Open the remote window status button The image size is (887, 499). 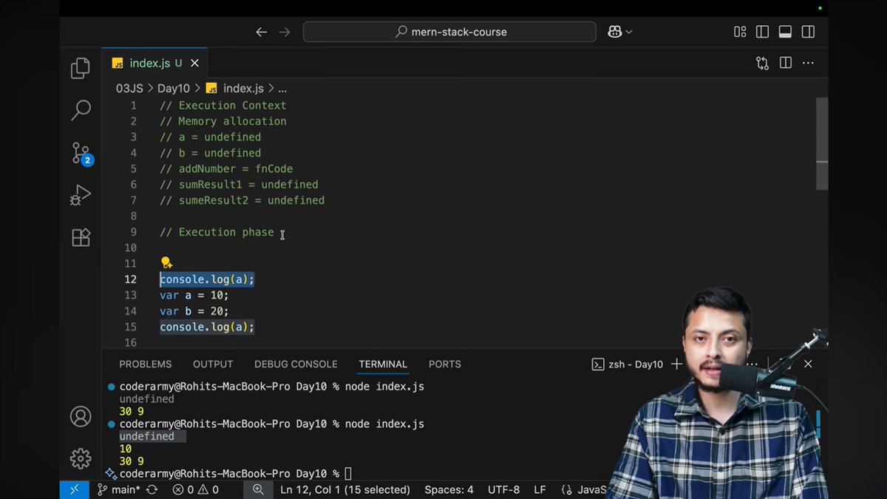point(74,489)
